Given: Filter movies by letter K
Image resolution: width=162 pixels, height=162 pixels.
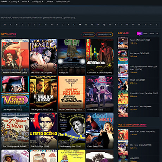Looking at the screenshot, I should click(x=68, y=25).
